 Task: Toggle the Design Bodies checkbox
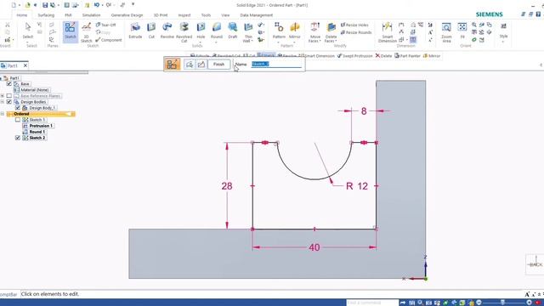click(9, 102)
